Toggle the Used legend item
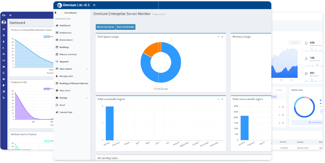 [164, 89]
